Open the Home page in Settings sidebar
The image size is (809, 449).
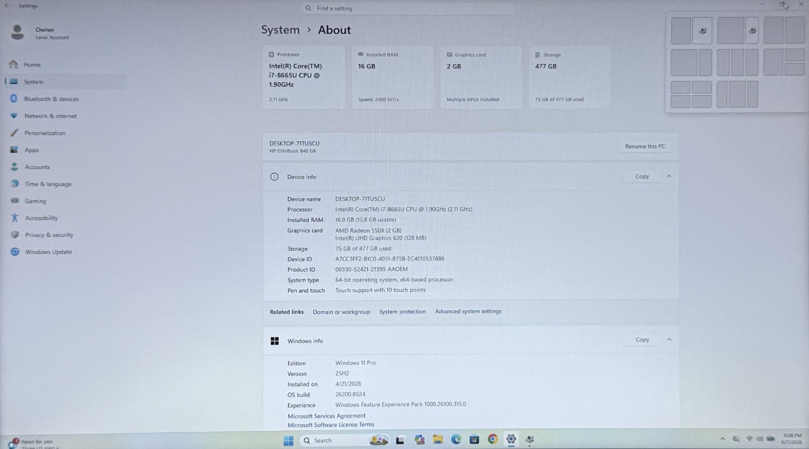[32, 65]
